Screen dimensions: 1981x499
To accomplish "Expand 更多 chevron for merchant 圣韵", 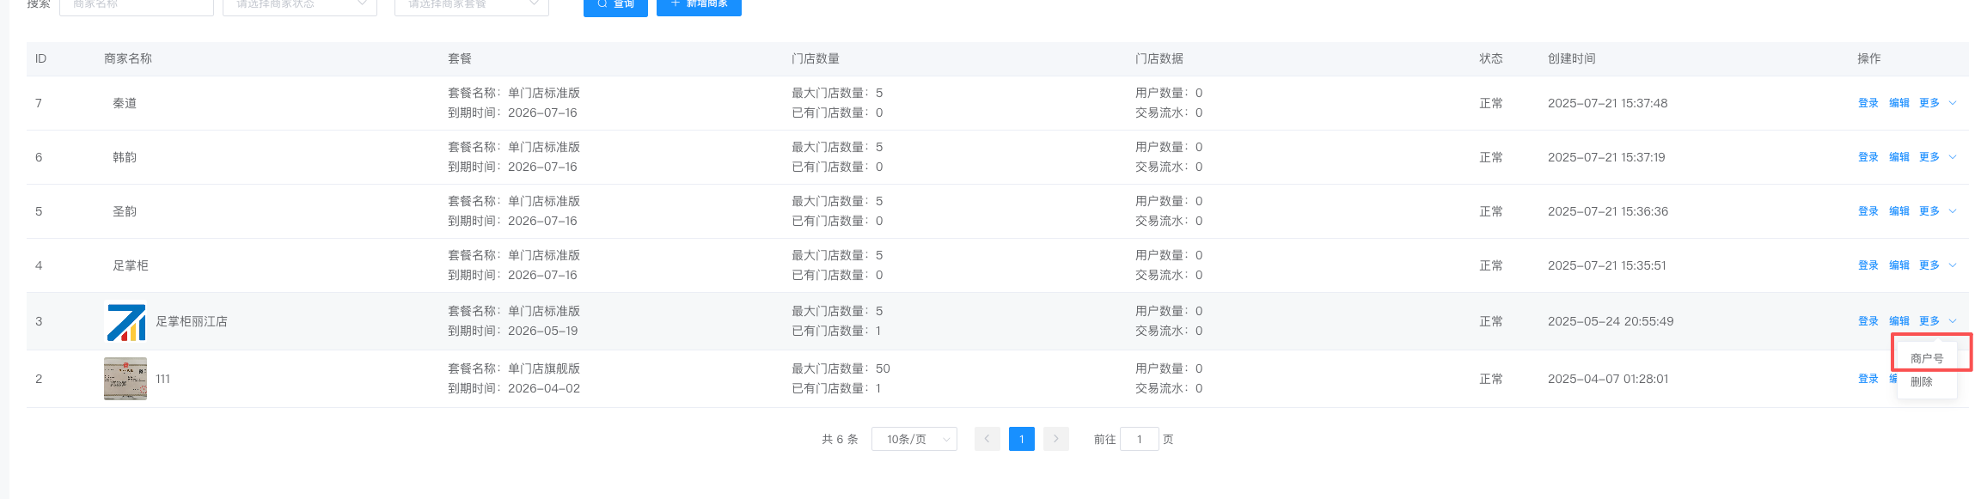I will [1952, 211].
